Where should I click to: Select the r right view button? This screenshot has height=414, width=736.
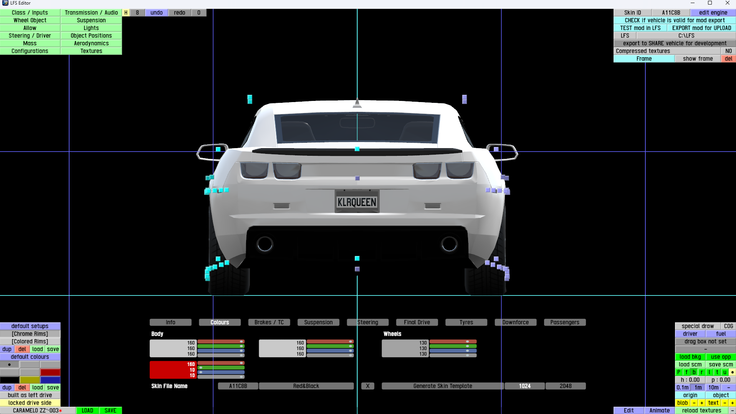(702, 372)
